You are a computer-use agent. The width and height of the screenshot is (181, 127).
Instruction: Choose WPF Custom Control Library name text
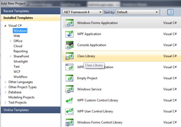pos(98,100)
